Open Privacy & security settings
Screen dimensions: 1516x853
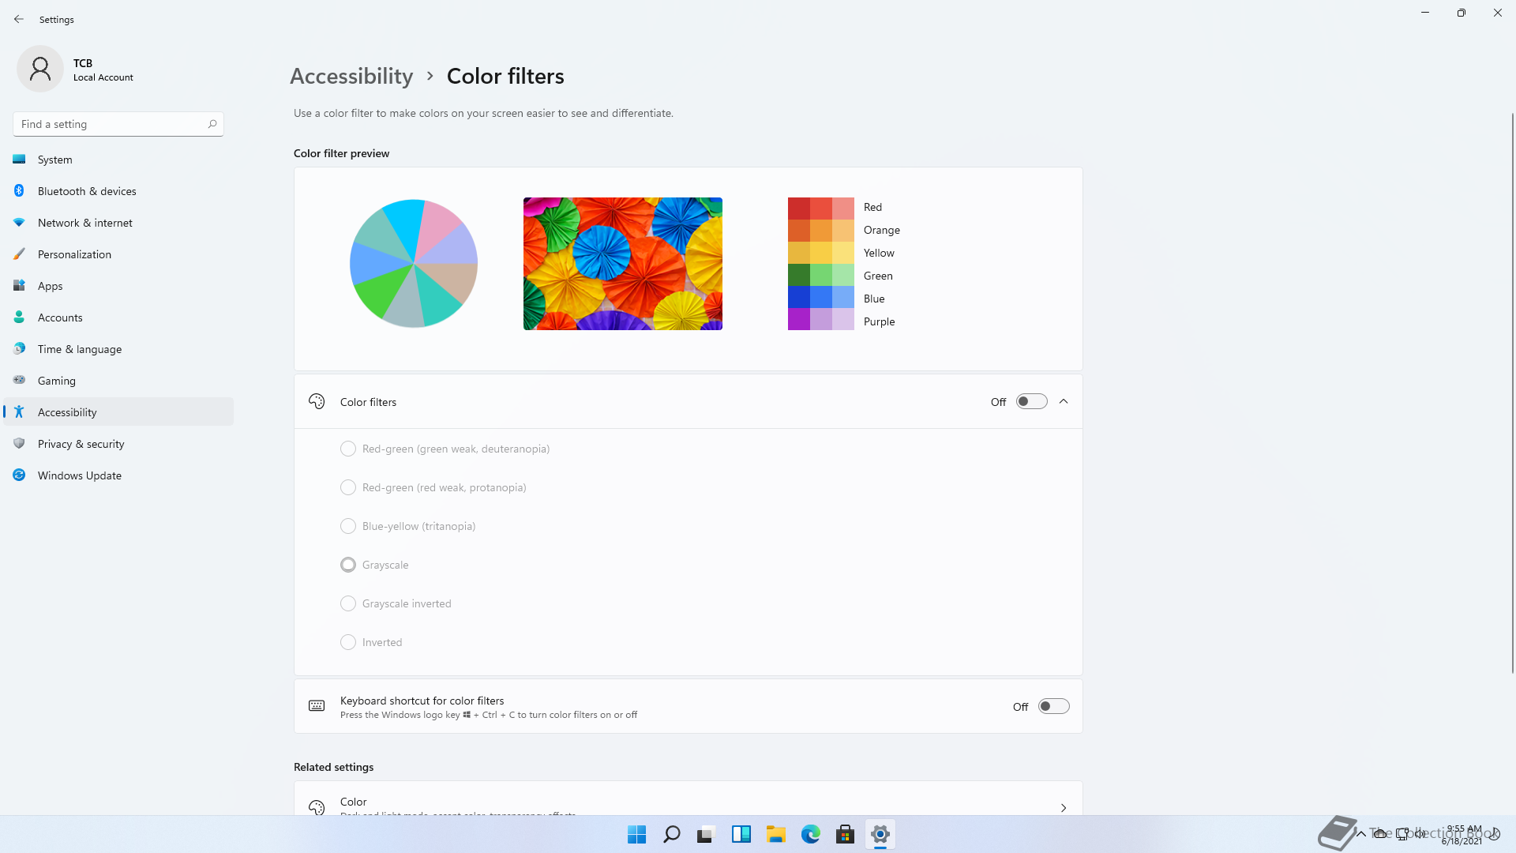118,444
